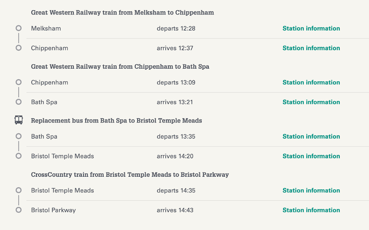369x230 pixels.
Task: View Station information for Bath Spa 13:35 departure
Action: pos(311,136)
